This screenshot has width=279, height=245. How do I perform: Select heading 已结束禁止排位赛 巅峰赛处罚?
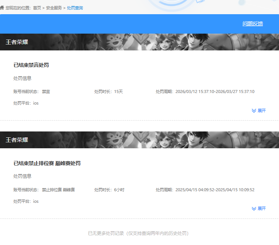click(x=47, y=163)
